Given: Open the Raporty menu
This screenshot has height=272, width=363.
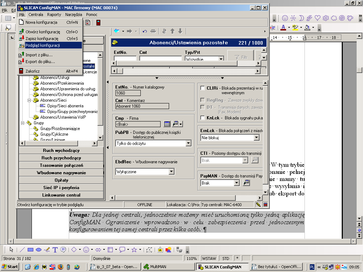Looking at the screenshot, I should 54,15.
